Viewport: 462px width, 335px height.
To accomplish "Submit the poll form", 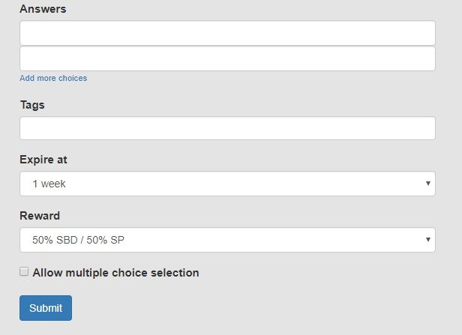I will pyautogui.click(x=46, y=308).
